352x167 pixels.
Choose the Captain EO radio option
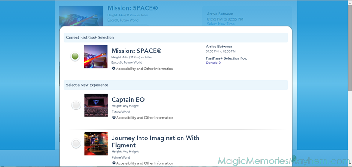coord(76,105)
